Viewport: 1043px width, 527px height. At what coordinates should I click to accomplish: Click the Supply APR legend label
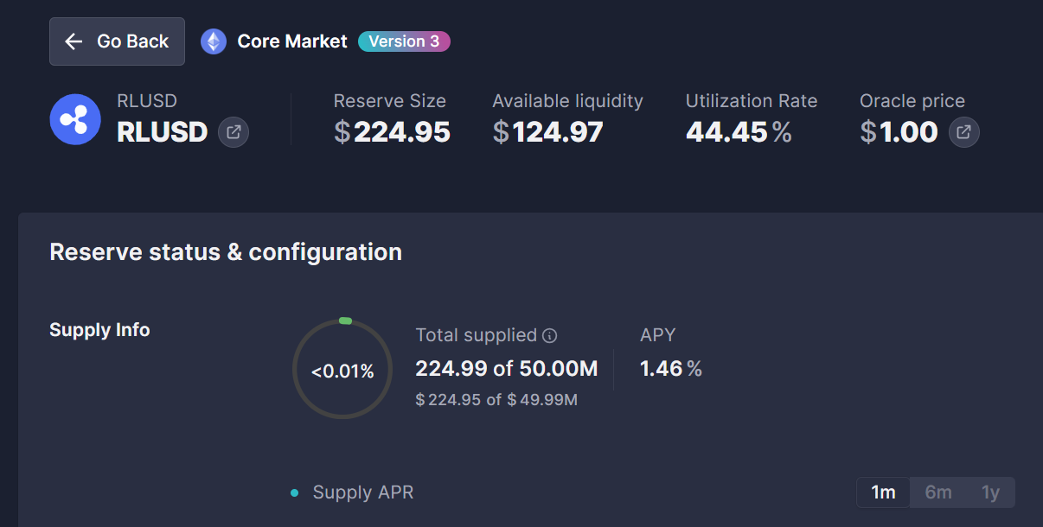(x=363, y=492)
